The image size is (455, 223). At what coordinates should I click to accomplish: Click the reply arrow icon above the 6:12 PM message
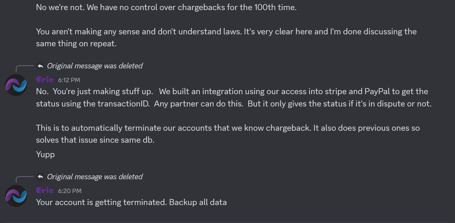[x=40, y=66]
